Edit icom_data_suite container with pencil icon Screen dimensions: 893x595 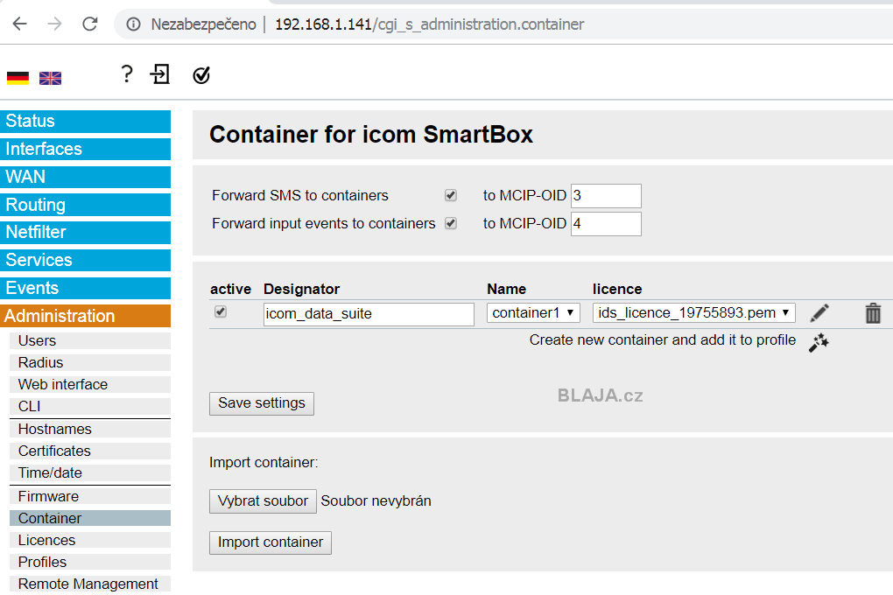click(819, 313)
